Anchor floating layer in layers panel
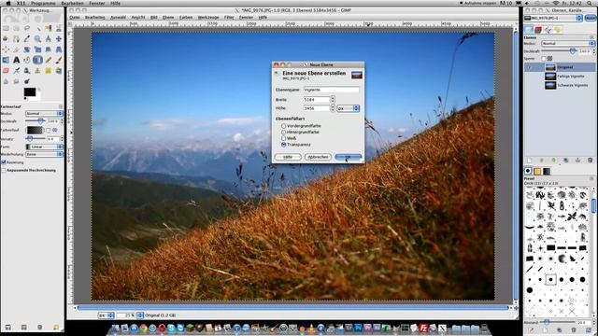The height and width of the screenshot is (336, 598). 577,161
